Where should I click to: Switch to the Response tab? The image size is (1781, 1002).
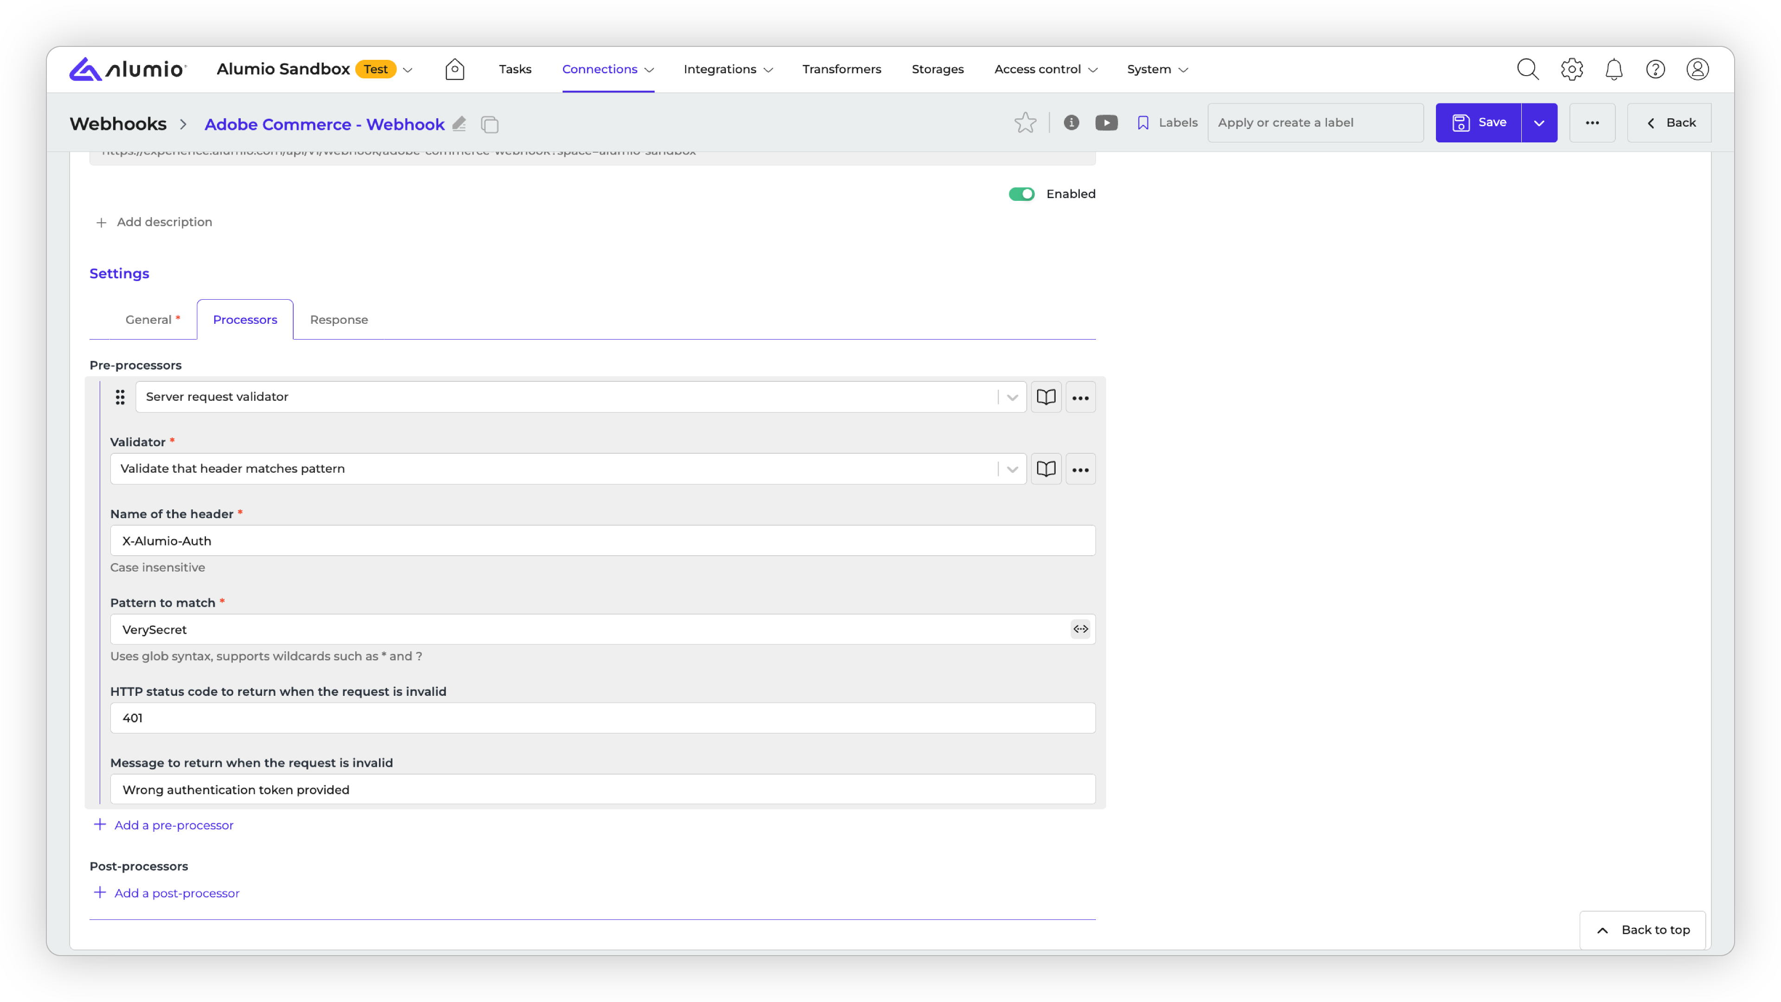tap(339, 320)
